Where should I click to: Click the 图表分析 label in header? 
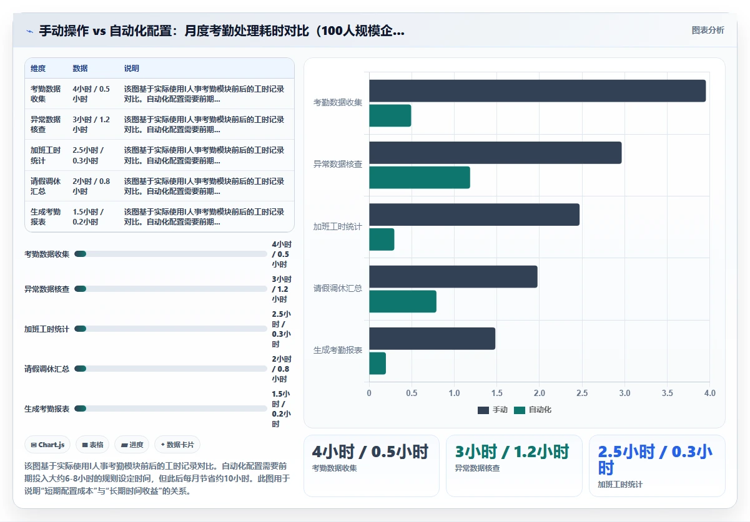708,30
